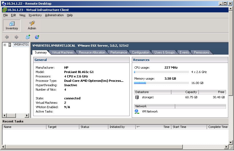The height and width of the screenshot is (151, 234).
Task: Click the Dual-Core AMD Opteron processor type text
Action: point(94,81)
